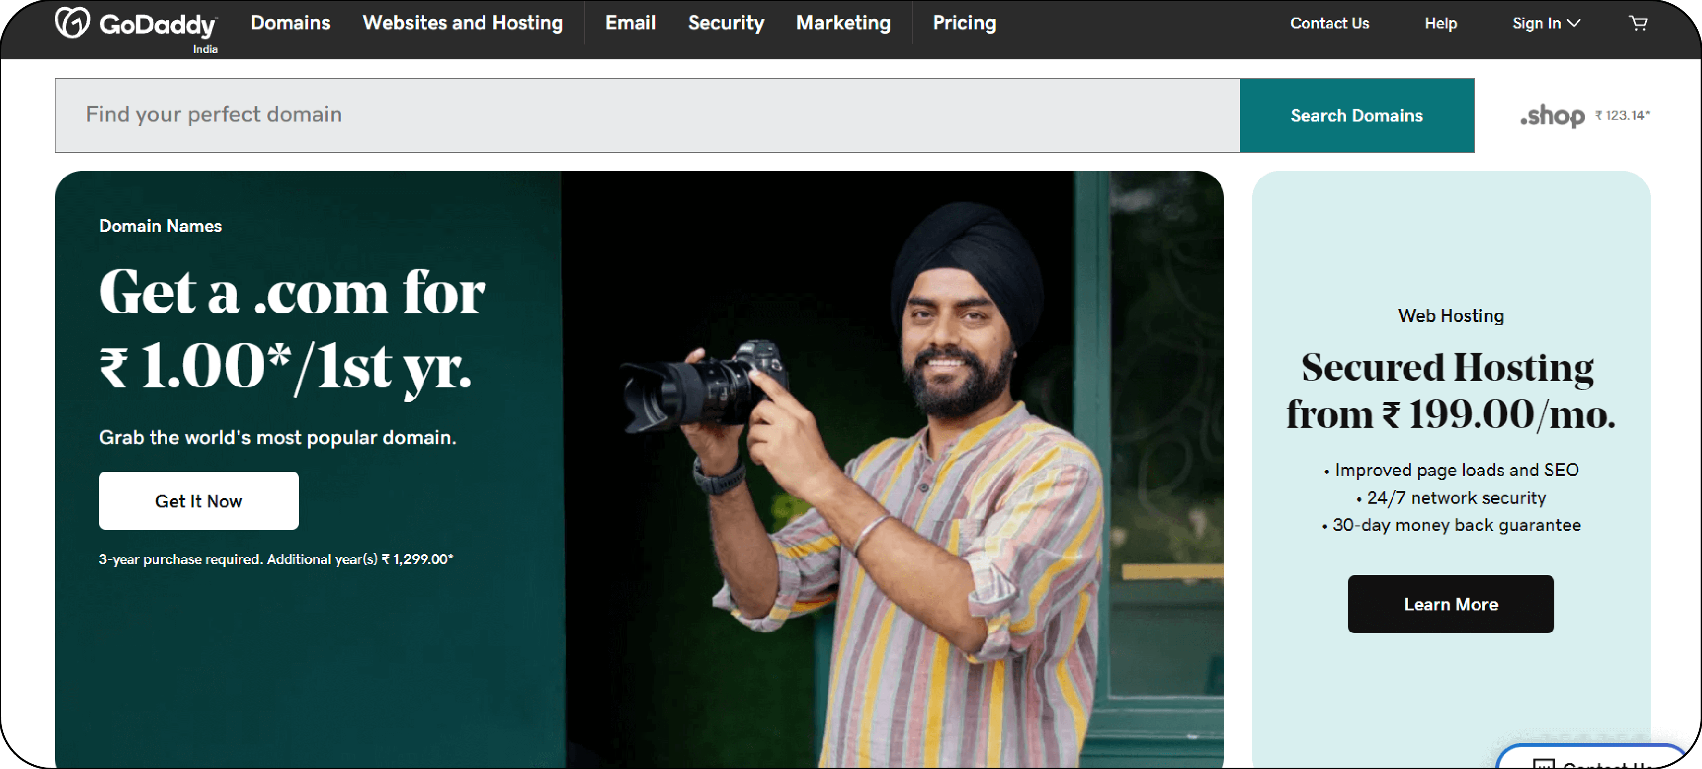Click the .shop domain offer

coord(1584,115)
